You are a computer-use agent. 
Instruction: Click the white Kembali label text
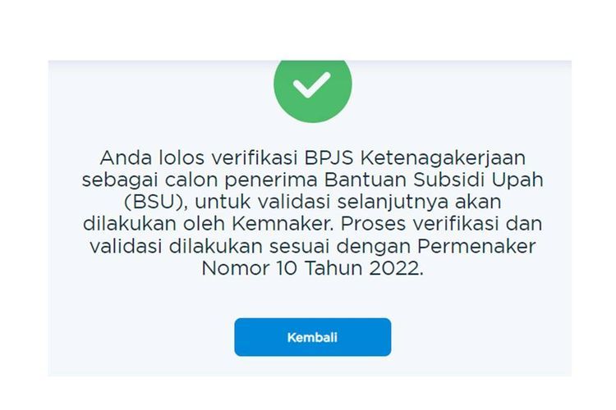(x=312, y=337)
